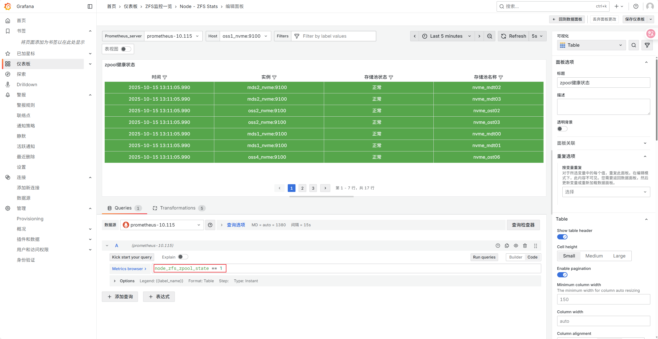Disable Enable pagination switch

coord(562,275)
